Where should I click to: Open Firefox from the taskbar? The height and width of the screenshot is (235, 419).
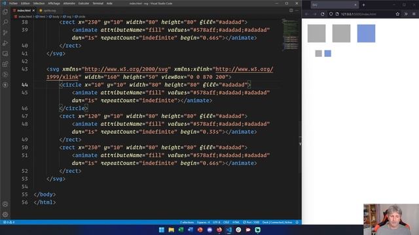pos(219,230)
